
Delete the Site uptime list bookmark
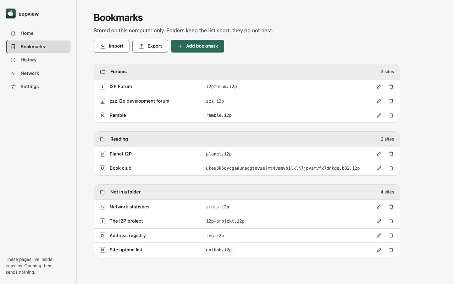click(x=391, y=250)
